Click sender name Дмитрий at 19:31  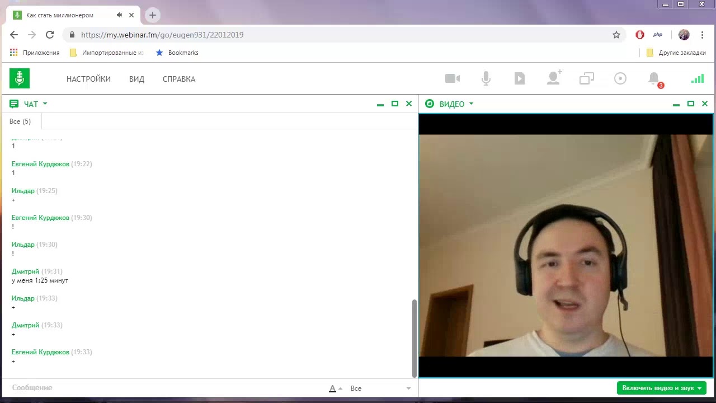[x=25, y=271]
